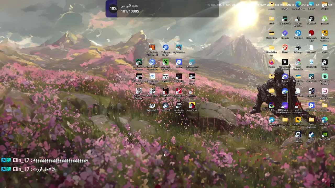
Task: Open Notes shortcut icon
Action: coord(325,48)
